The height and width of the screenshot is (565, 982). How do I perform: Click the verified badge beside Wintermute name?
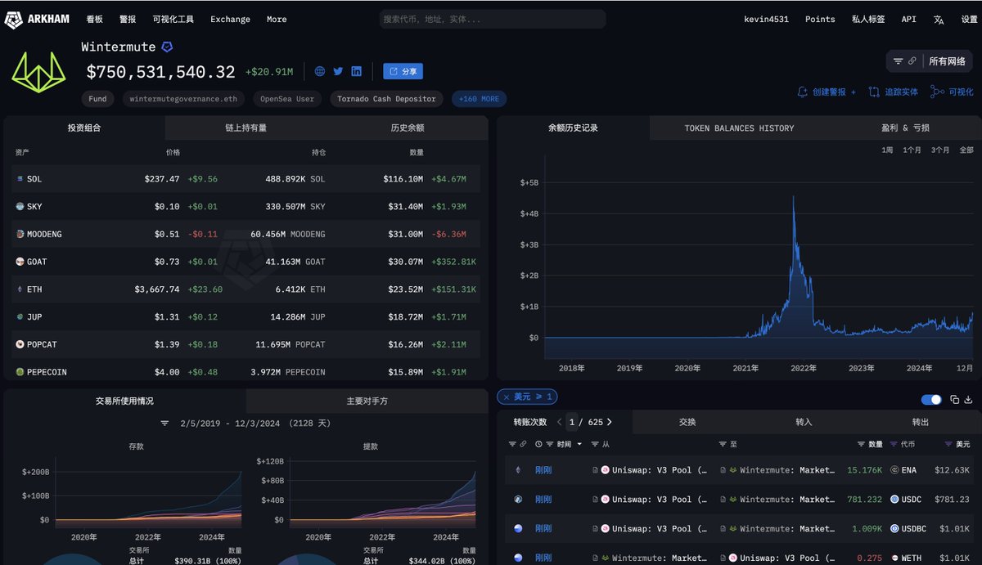pyautogui.click(x=167, y=47)
